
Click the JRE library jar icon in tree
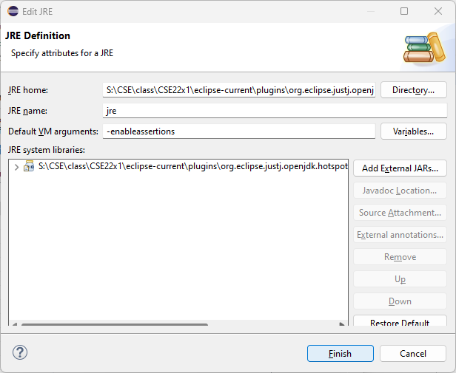point(30,167)
